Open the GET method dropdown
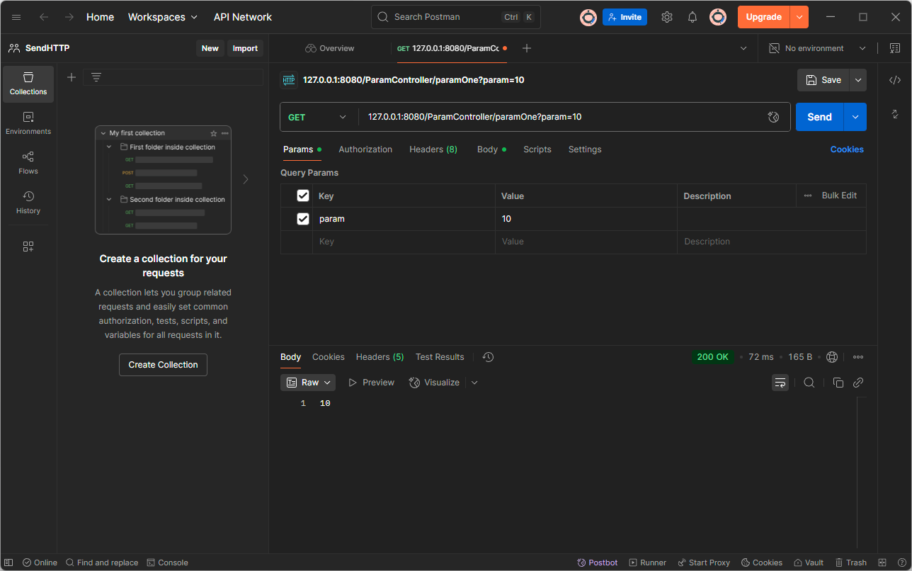 (319, 117)
